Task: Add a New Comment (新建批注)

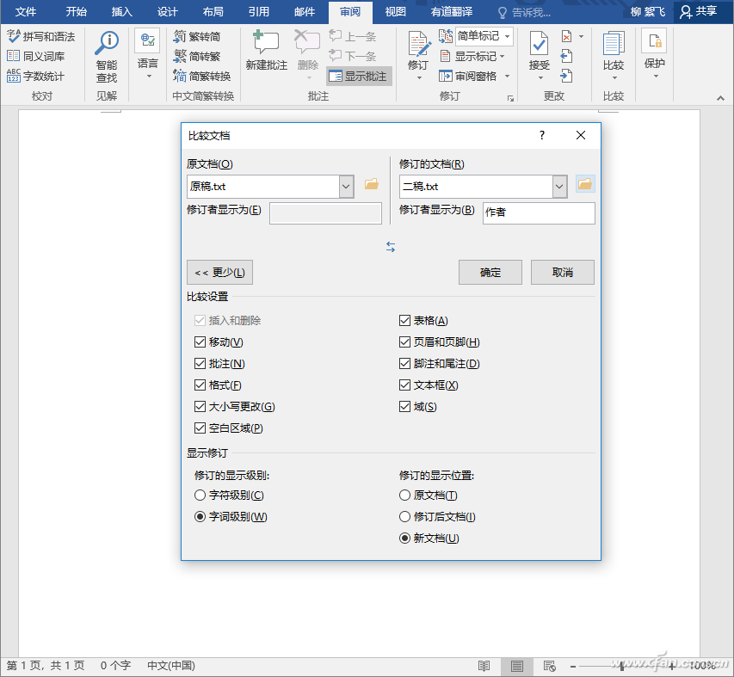Action: pos(267,51)
